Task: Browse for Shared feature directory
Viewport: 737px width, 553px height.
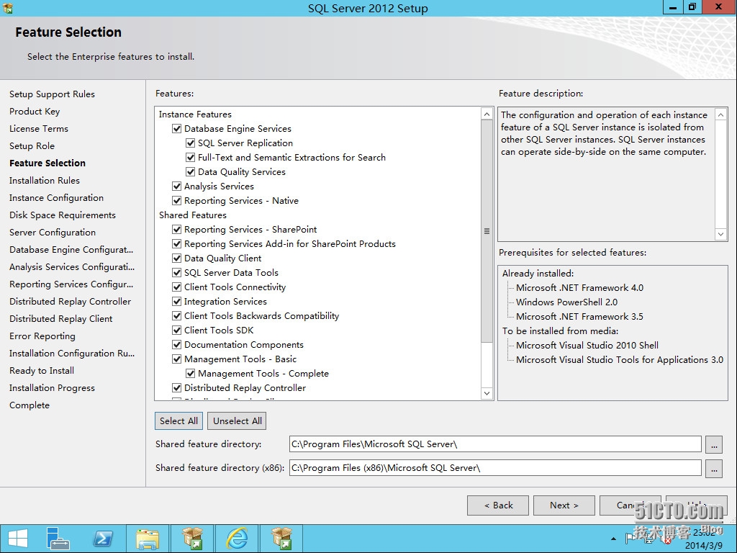Action: click(714, 444)
